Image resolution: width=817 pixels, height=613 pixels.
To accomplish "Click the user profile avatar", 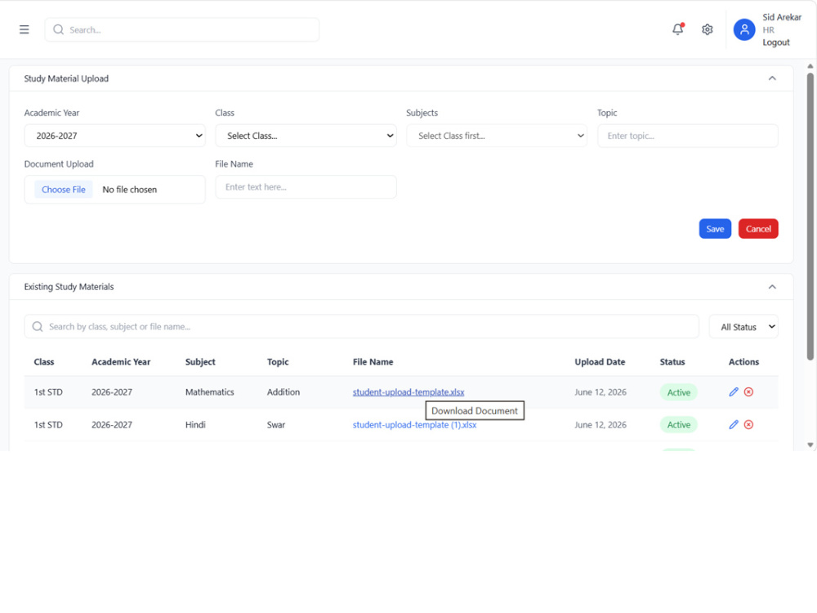I will (x=744, y=29).
